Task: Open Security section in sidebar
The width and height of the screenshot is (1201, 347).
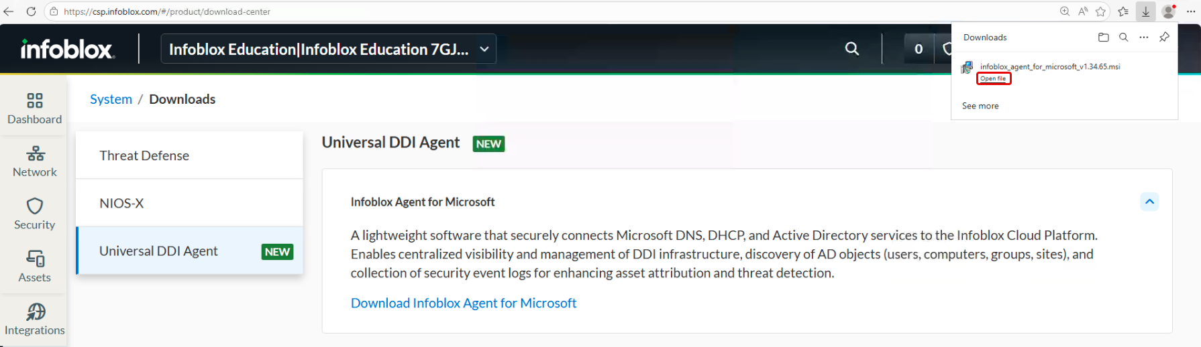Action: point(34,214)
